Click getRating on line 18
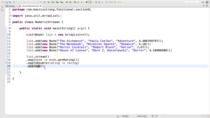Viewport: 210px width, 118px height. click(66, 60)
